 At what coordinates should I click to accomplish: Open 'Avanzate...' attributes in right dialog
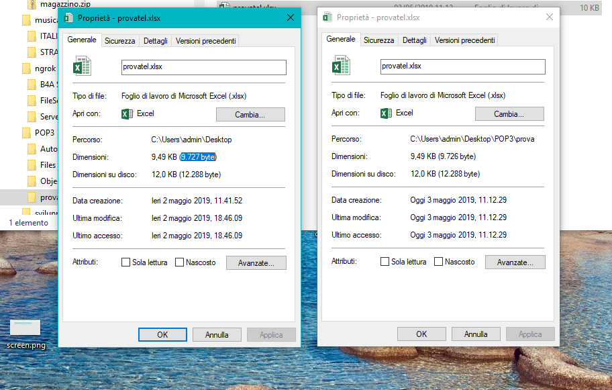click(515, 262)
